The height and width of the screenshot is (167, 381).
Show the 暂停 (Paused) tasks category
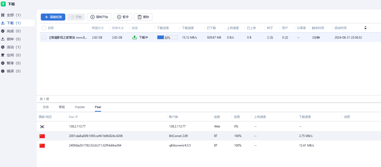pos(14,63)
